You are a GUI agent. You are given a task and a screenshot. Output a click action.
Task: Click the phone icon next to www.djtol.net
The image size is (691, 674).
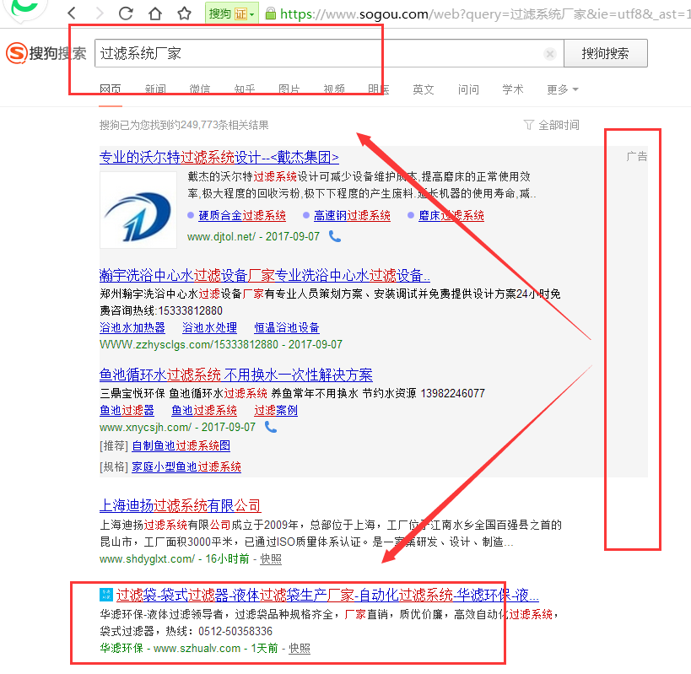(x=335, y=237)
